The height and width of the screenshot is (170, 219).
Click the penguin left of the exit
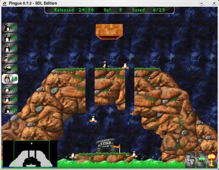[x=73, y=156]
